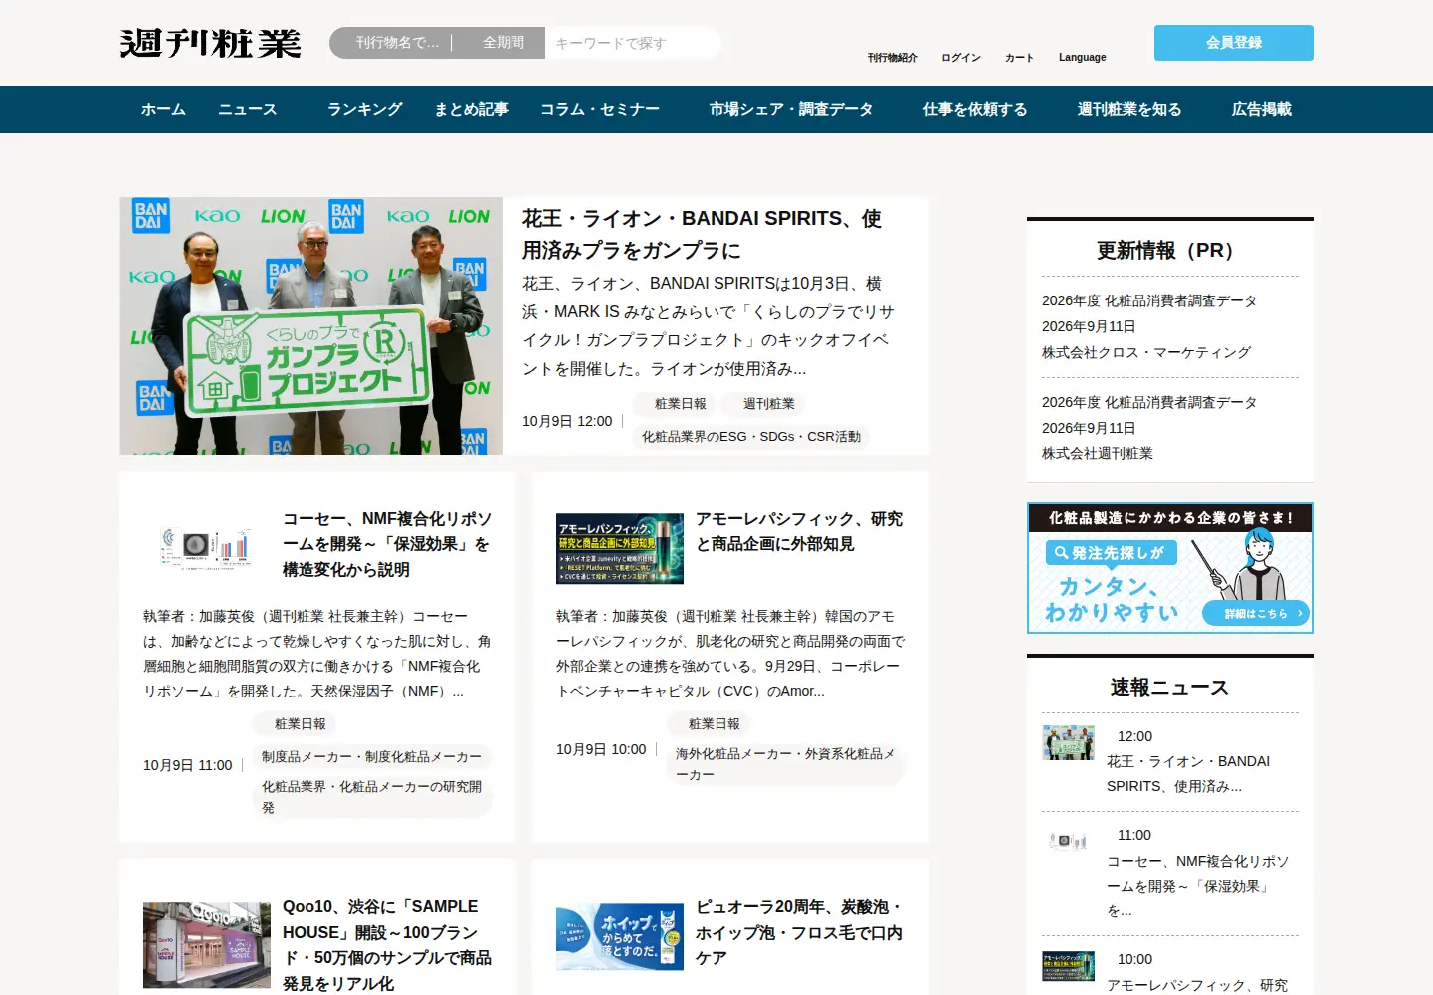Select the 化粧品業界のESG・SDGs・CSR活動 tag

pos(751,437)
